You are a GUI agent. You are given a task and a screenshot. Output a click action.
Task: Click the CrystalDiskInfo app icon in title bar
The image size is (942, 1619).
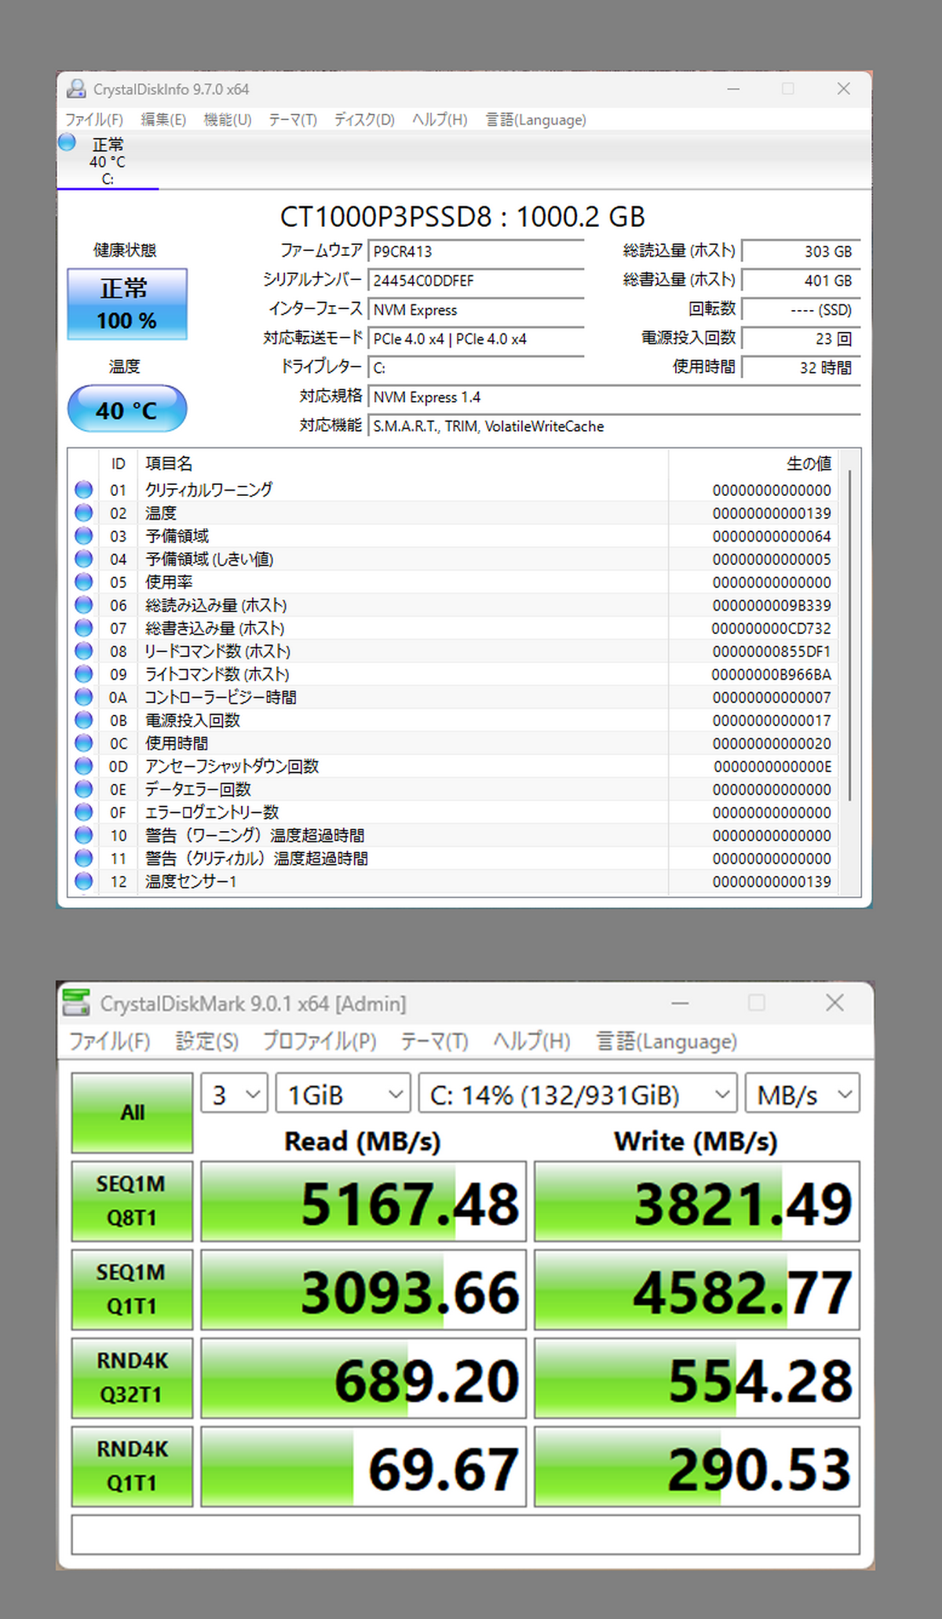76,89
